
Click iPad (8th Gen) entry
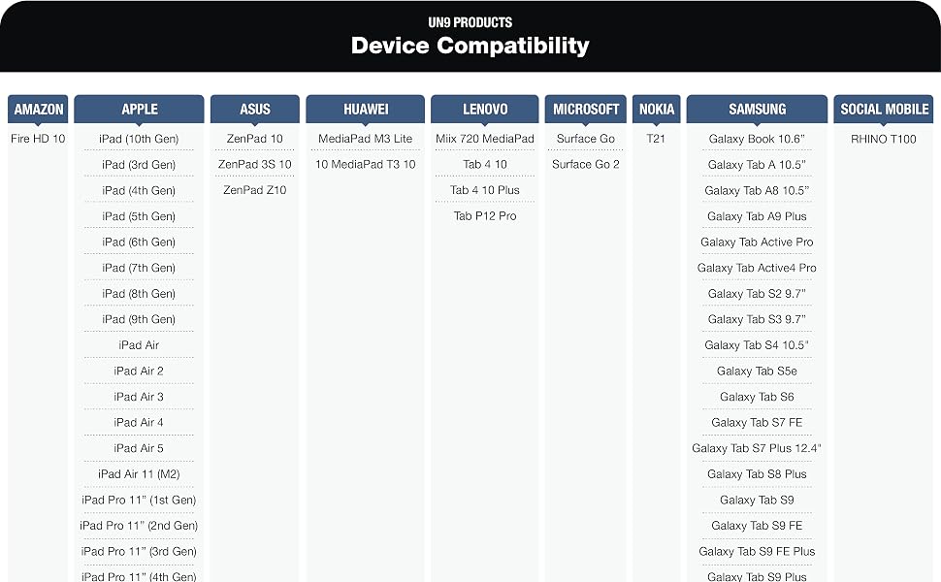click(x=139, y=293)
